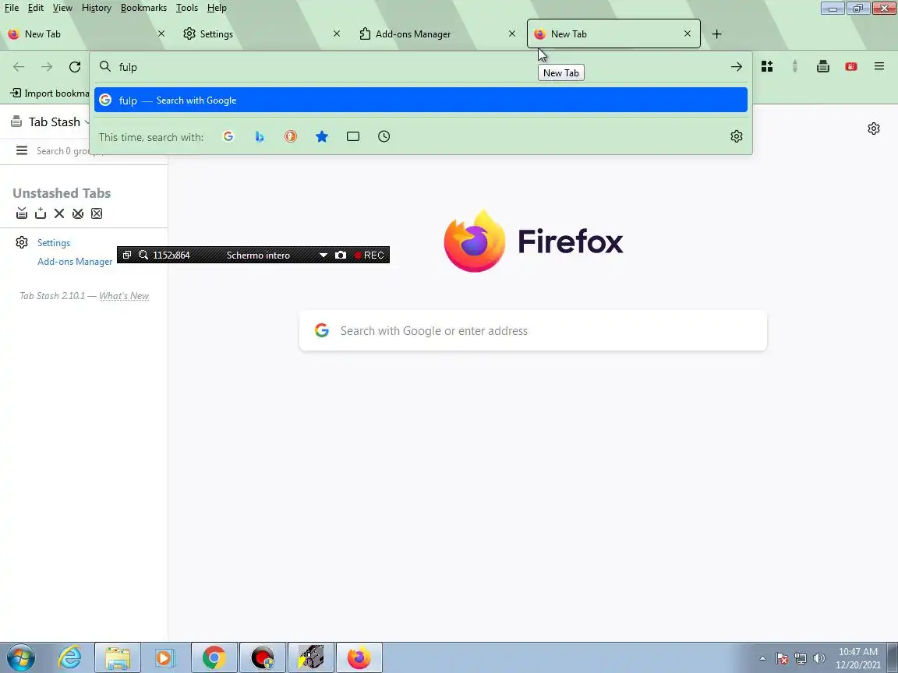Stash the active tab to a new group
This screenshot has width=898, height=673.
pos(40,213)
